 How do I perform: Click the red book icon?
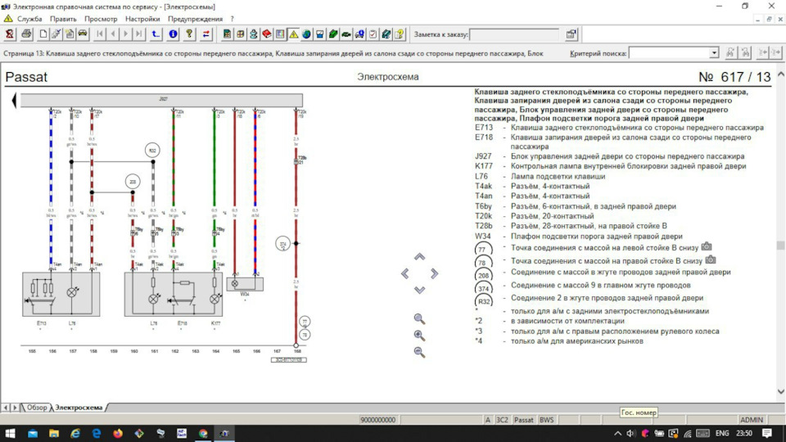[x=267, y=34]
